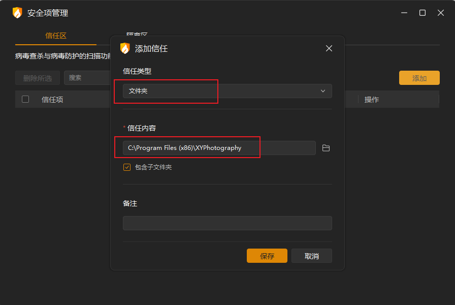Click the chevron arrow of 信任类型 combo box
455x305 pixels.
click(x=323, y=91)
